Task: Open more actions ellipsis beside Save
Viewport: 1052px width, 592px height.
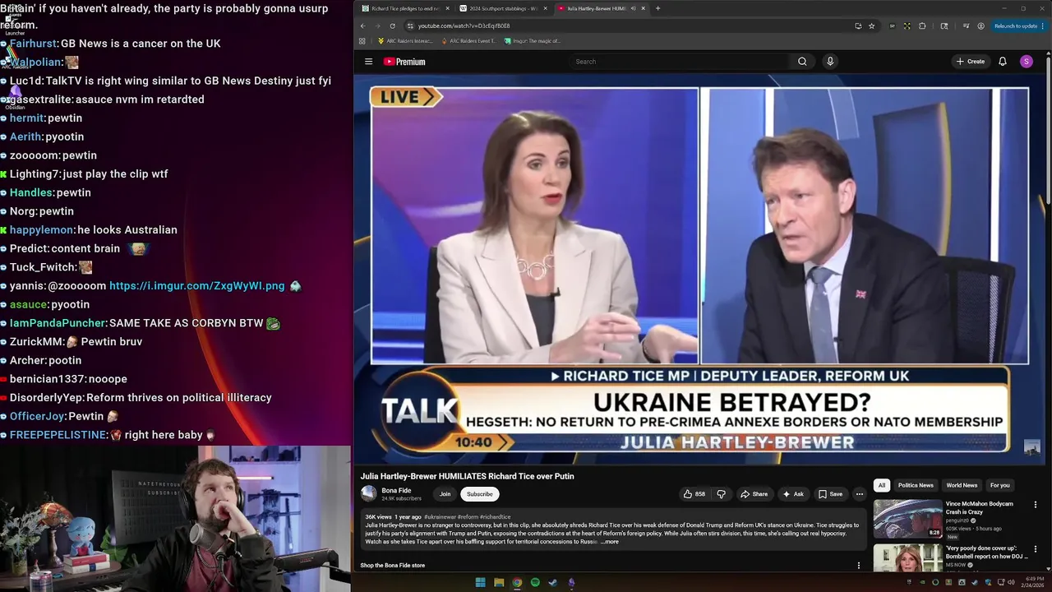Action: (x=860, y=494)
